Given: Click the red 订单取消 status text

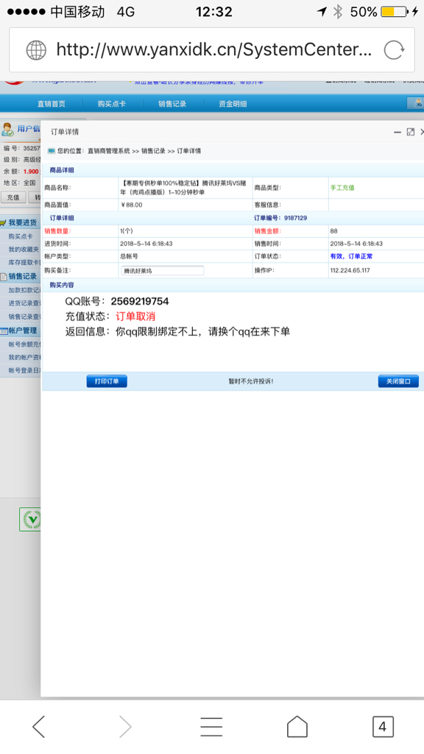Looking at the screenshot, I should [135, 317].
